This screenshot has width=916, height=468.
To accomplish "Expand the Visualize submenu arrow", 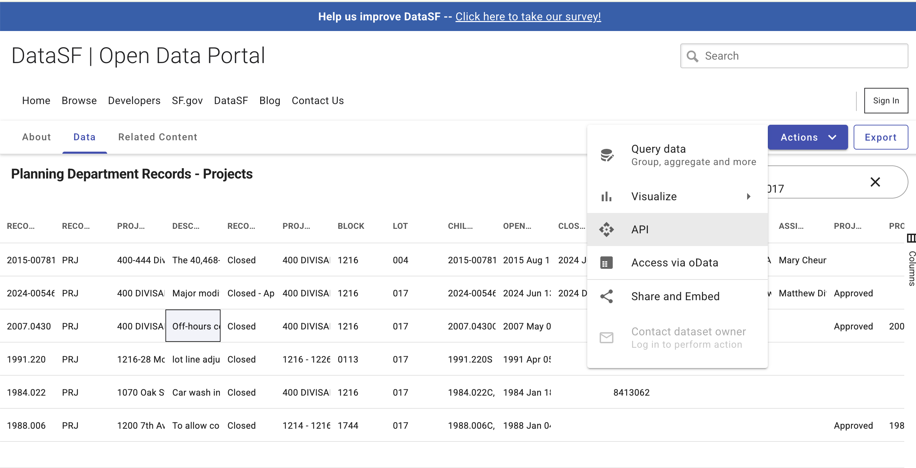I will click(x=749, y=196).
